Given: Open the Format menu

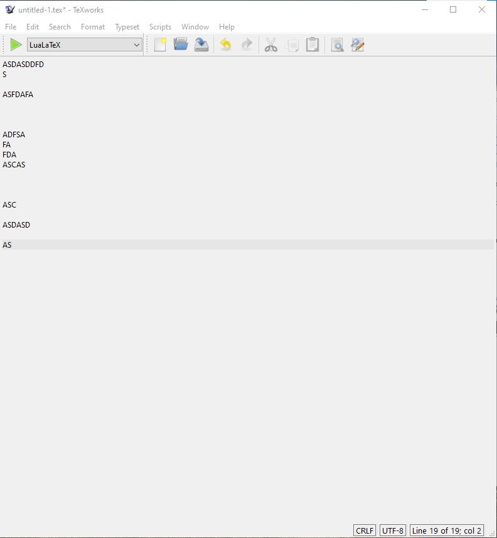Looking at the screenshot, I should pyautogui.click(x=93, y=27).
